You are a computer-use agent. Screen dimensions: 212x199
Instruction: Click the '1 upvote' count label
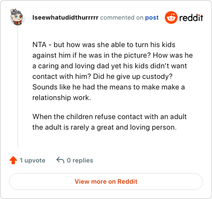tap(32, 160)
